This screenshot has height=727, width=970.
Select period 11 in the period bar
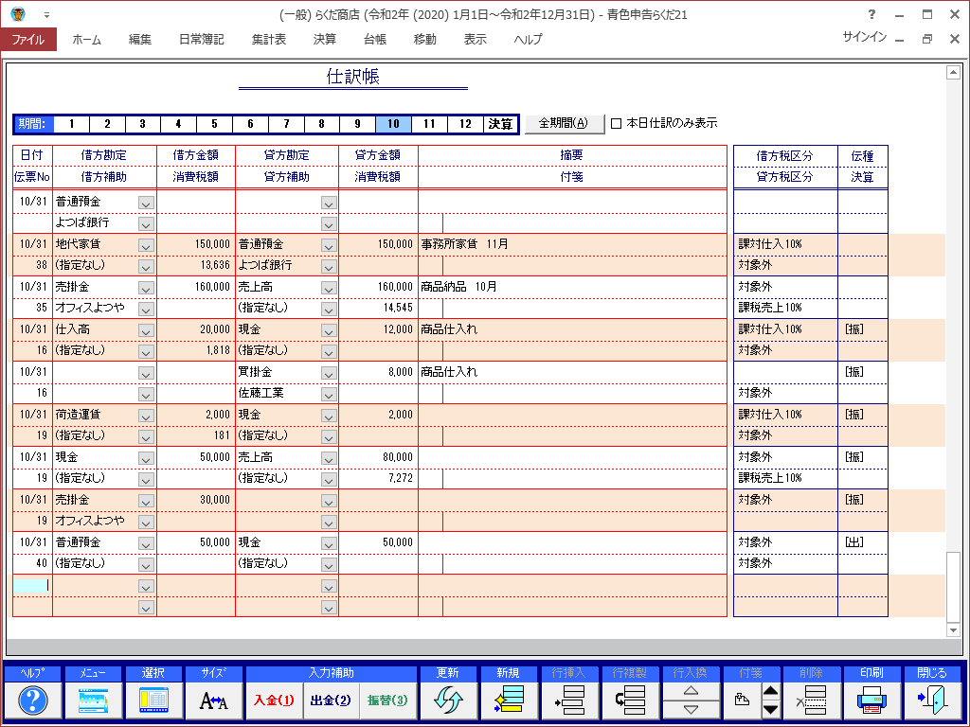point(429,124)
